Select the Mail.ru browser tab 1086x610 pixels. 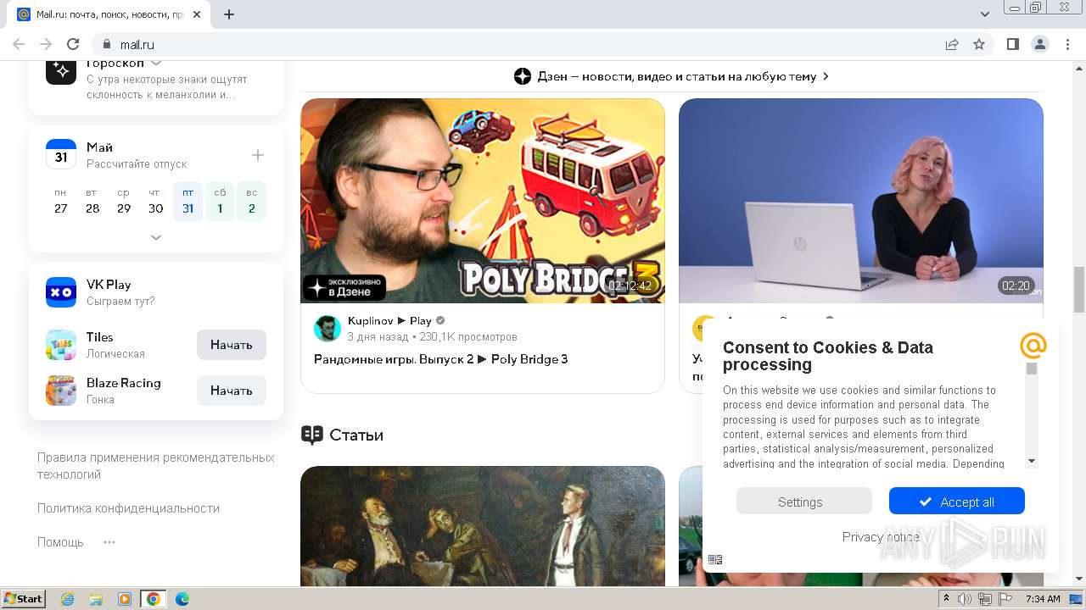[x=109, y=14]
